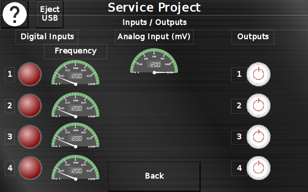Image resolution: width=308 pixels, height=192 pixels.
Task: Toggle output 4 power button
Action: (258, 168)
